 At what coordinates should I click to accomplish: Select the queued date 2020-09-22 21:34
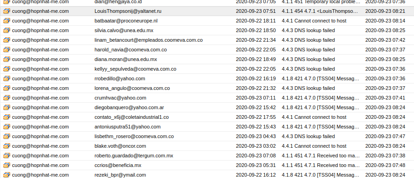click(256, 40)
